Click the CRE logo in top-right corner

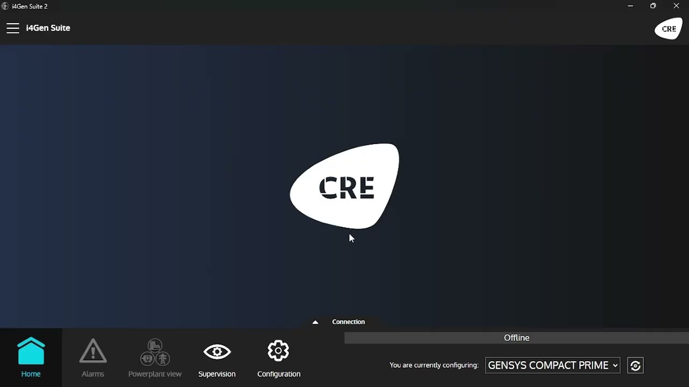[669, 28]
